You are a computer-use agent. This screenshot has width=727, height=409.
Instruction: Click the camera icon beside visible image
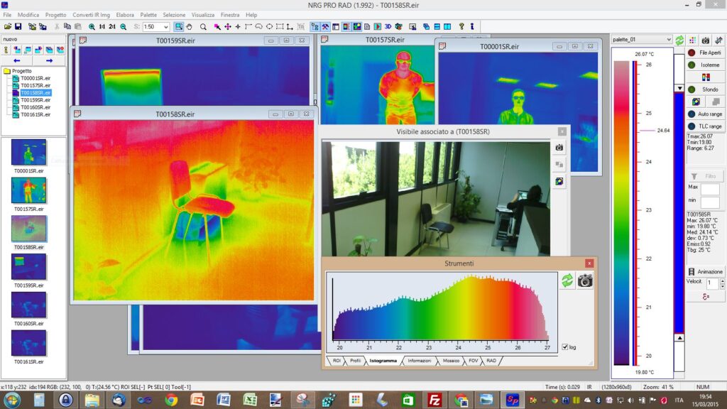[559, 148]
